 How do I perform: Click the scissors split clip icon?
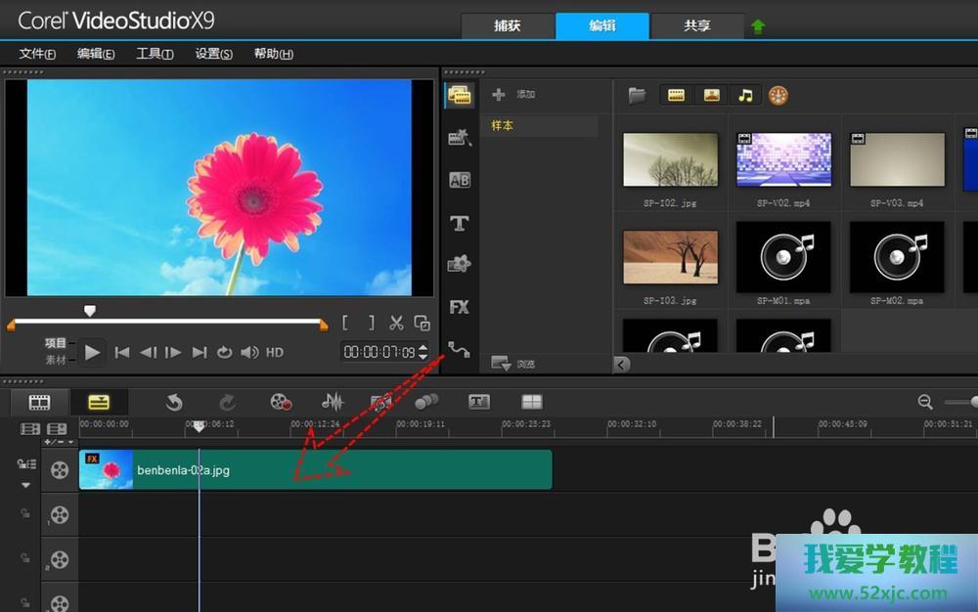[x=396, y=323]
